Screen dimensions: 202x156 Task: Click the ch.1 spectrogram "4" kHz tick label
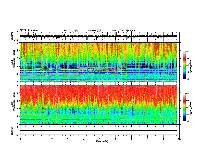tap(18, 67)
